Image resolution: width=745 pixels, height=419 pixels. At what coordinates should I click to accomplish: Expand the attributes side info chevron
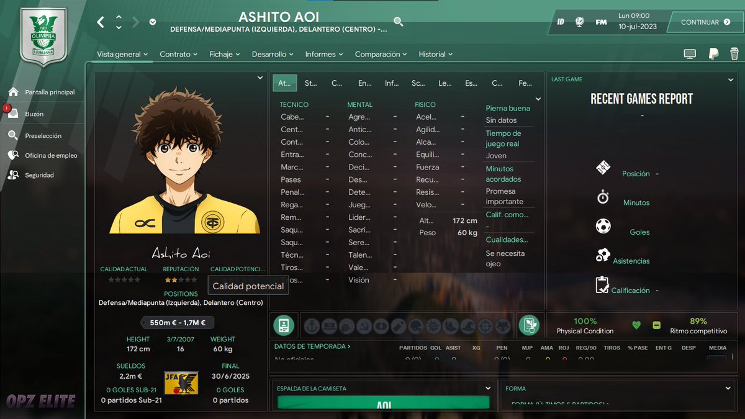click(x=538, y=99)
